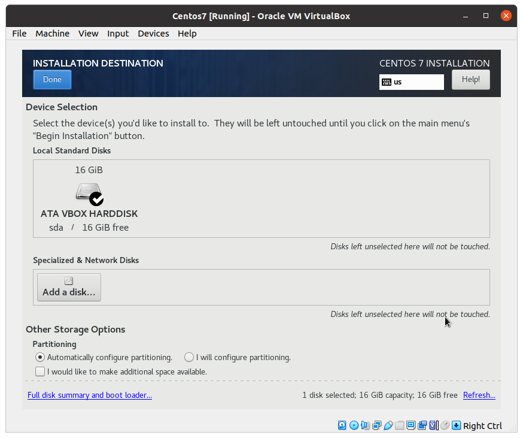523x438 pixels.
Task: Open Full disk summary and boot loader link
Action: click(90, 395)
